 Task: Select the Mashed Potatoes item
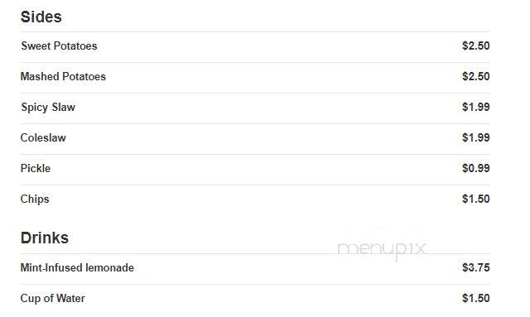63,76
